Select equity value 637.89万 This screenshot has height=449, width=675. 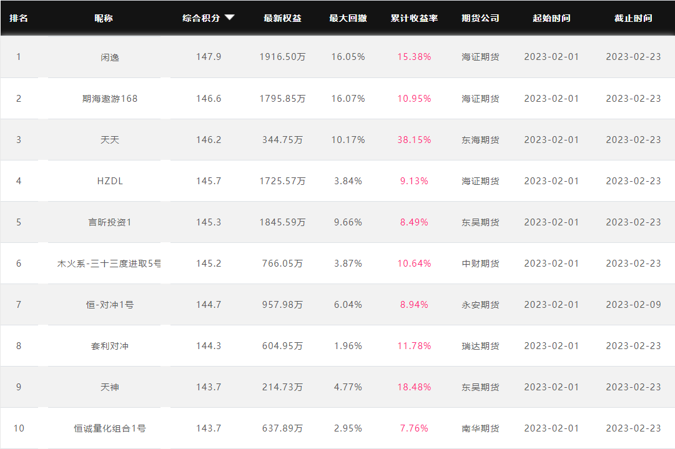pos(282,428)
